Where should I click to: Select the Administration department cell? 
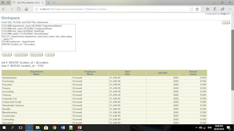coord(36,78)
